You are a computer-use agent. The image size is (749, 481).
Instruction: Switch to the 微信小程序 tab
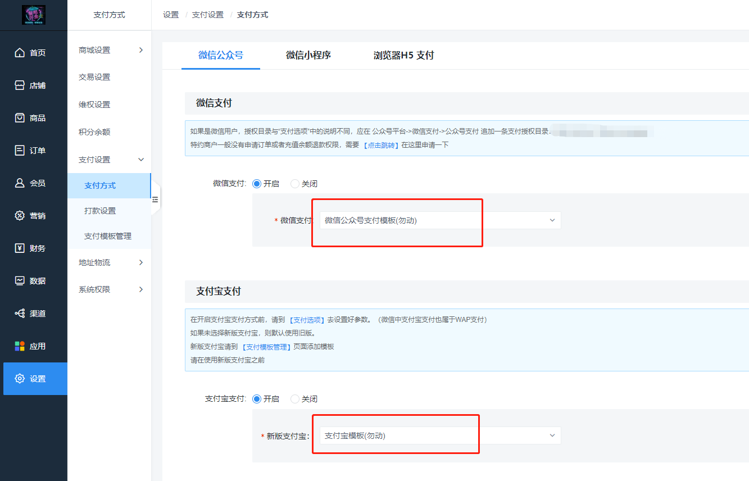point(308,55)
